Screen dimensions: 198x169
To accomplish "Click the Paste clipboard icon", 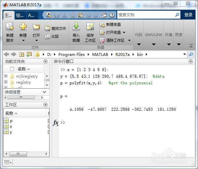I will (81, 15).
